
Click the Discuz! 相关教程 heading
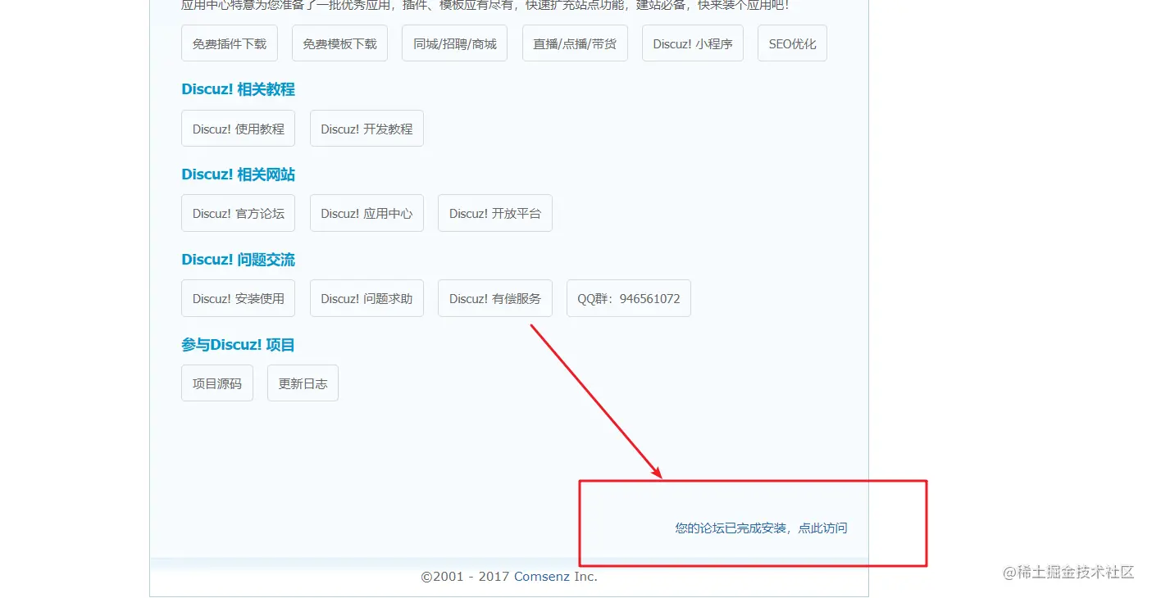click(238, 89)
